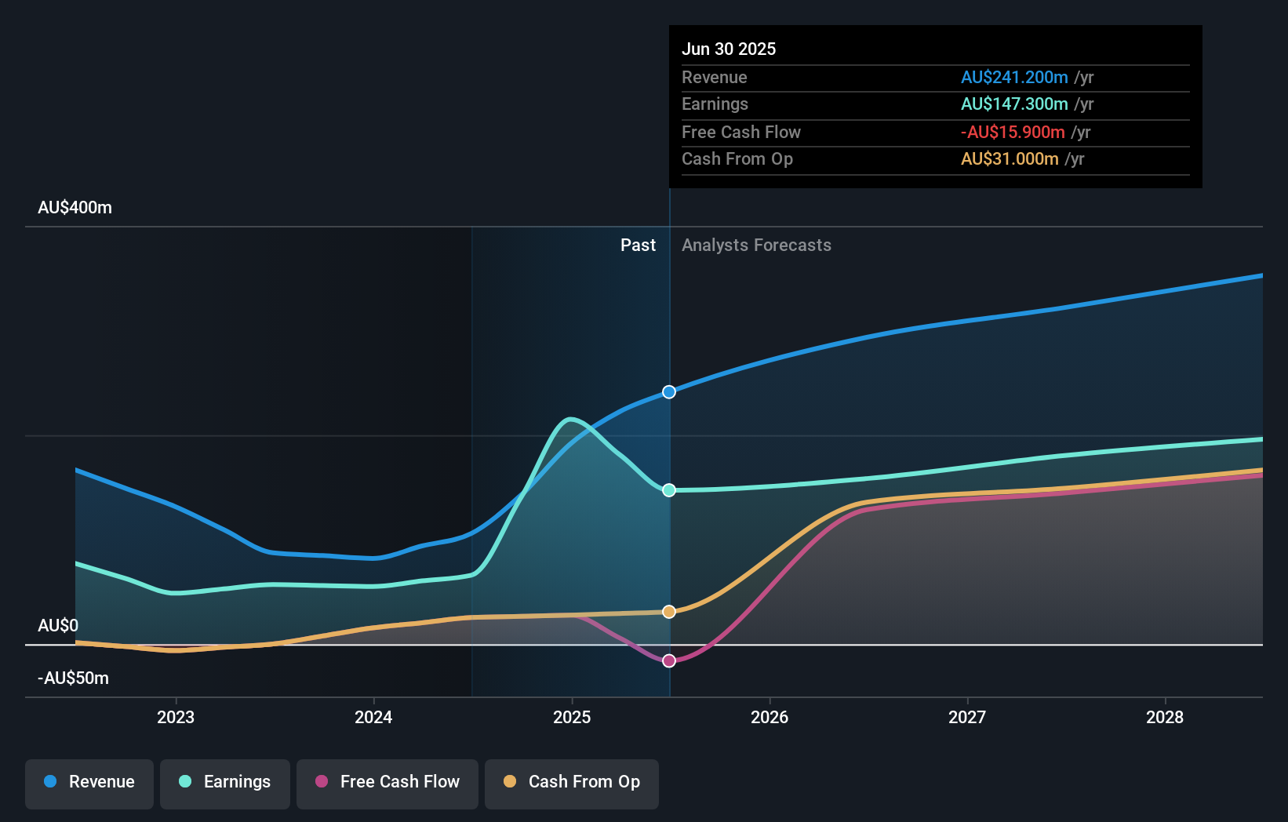The image size is (1288, 822).
Task: Click the AU$241.200m revenue value
Action: [1014, 78]
